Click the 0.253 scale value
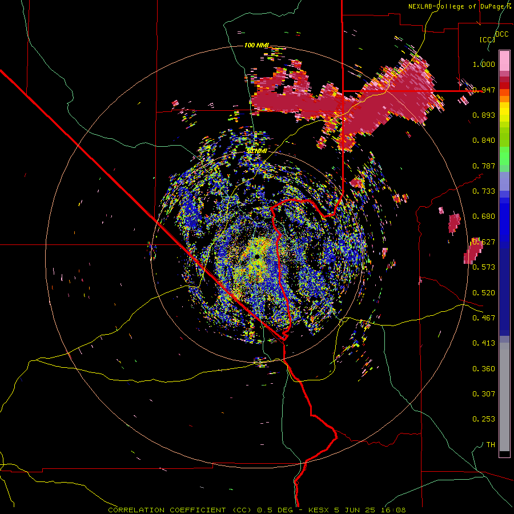Image resolution: width=514 pixels, height=514 pixels. coord(484,419)
